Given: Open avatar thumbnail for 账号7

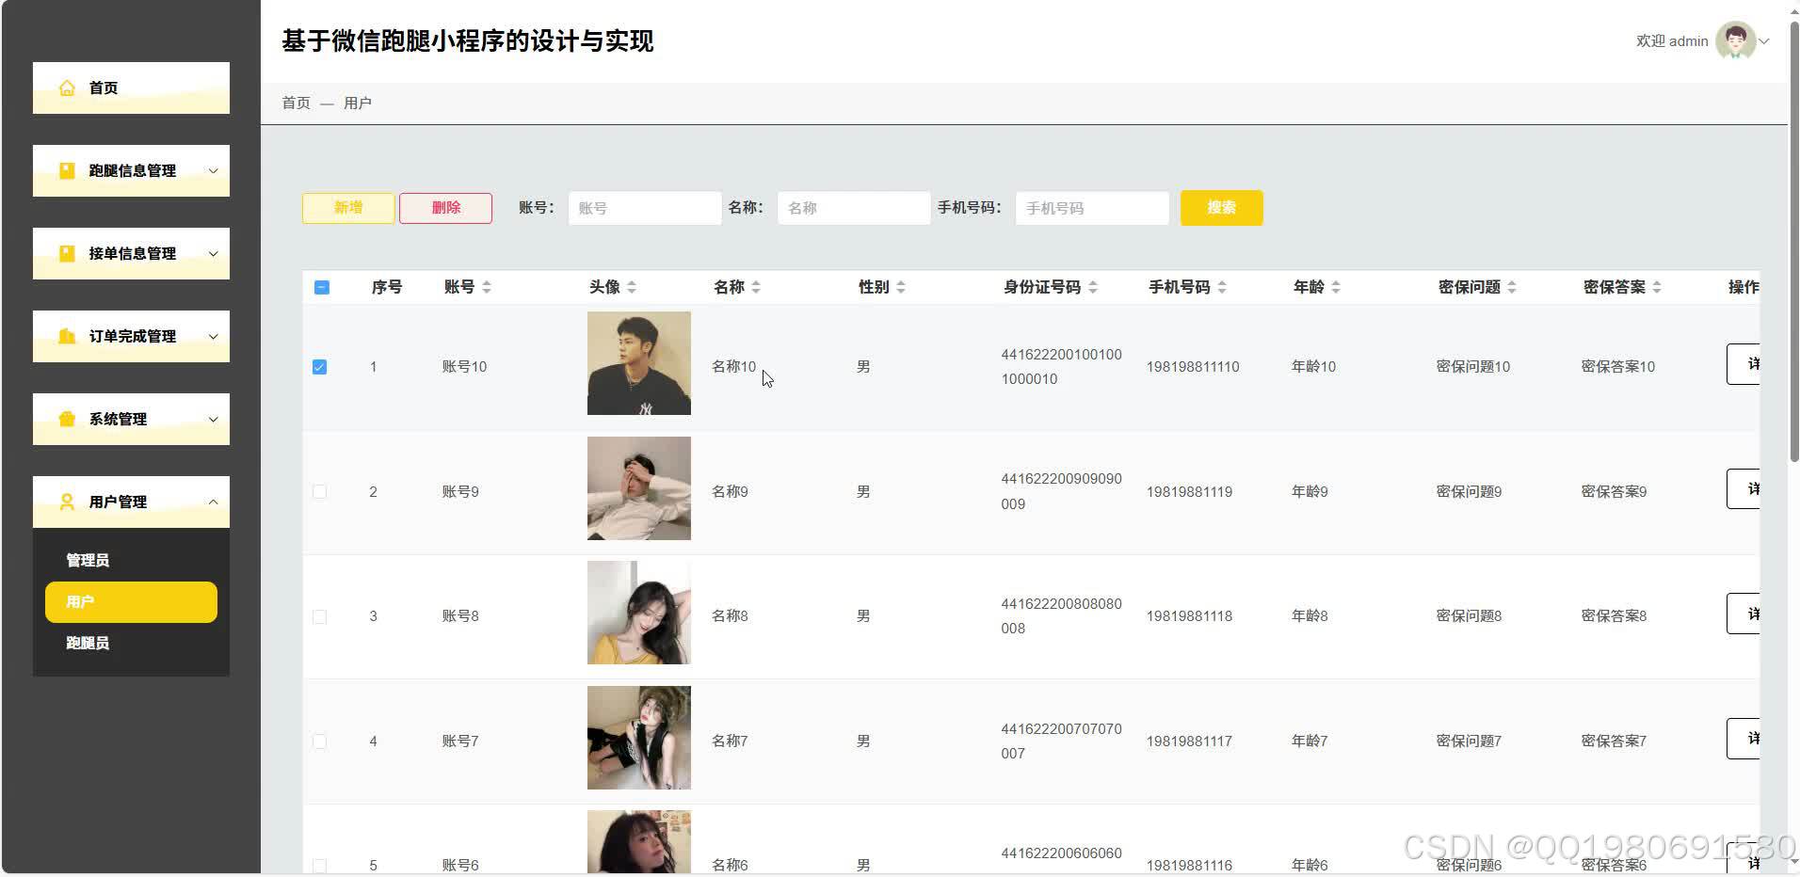Looking at the screenshot, I should coord(639,738).
